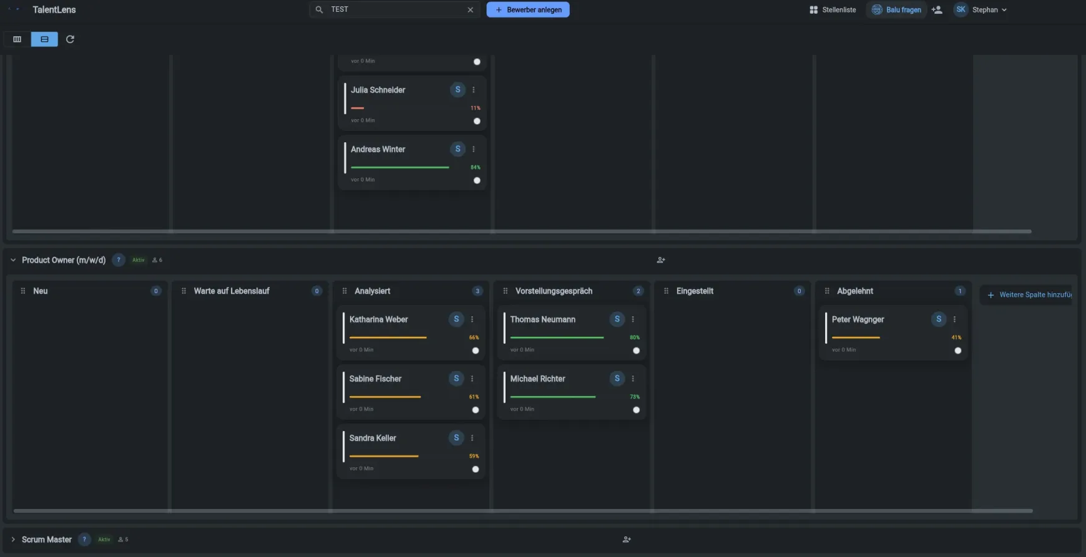The width and height of the screenshot is (1086, 557).
Task: Collapse the Product Owner (m/w/d) section
Action: coord(13,260)
